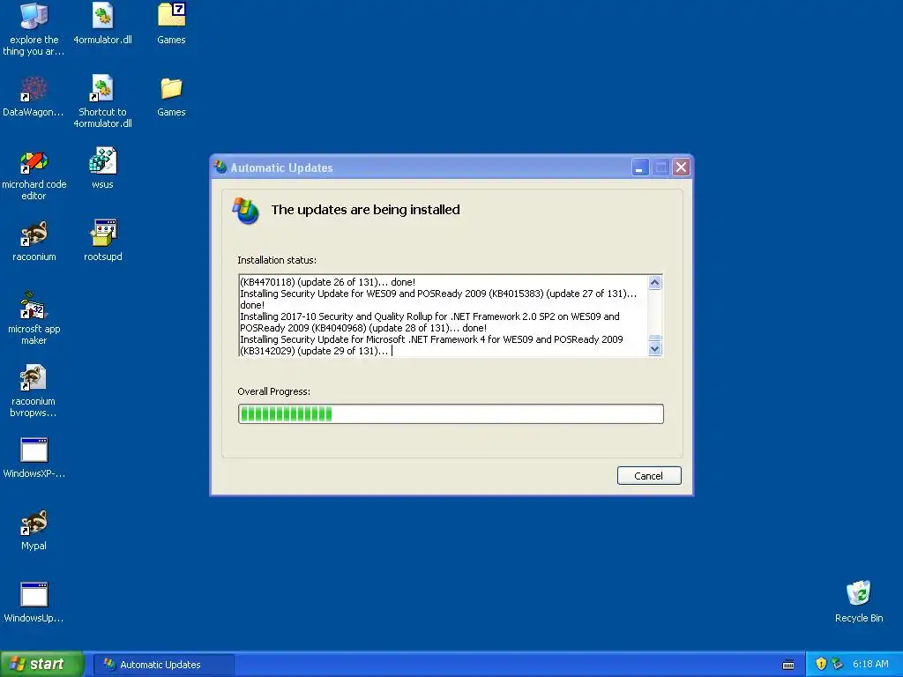
Task: Click the '2017-10 Security and Quality Rollup' line
Action: 429,316
